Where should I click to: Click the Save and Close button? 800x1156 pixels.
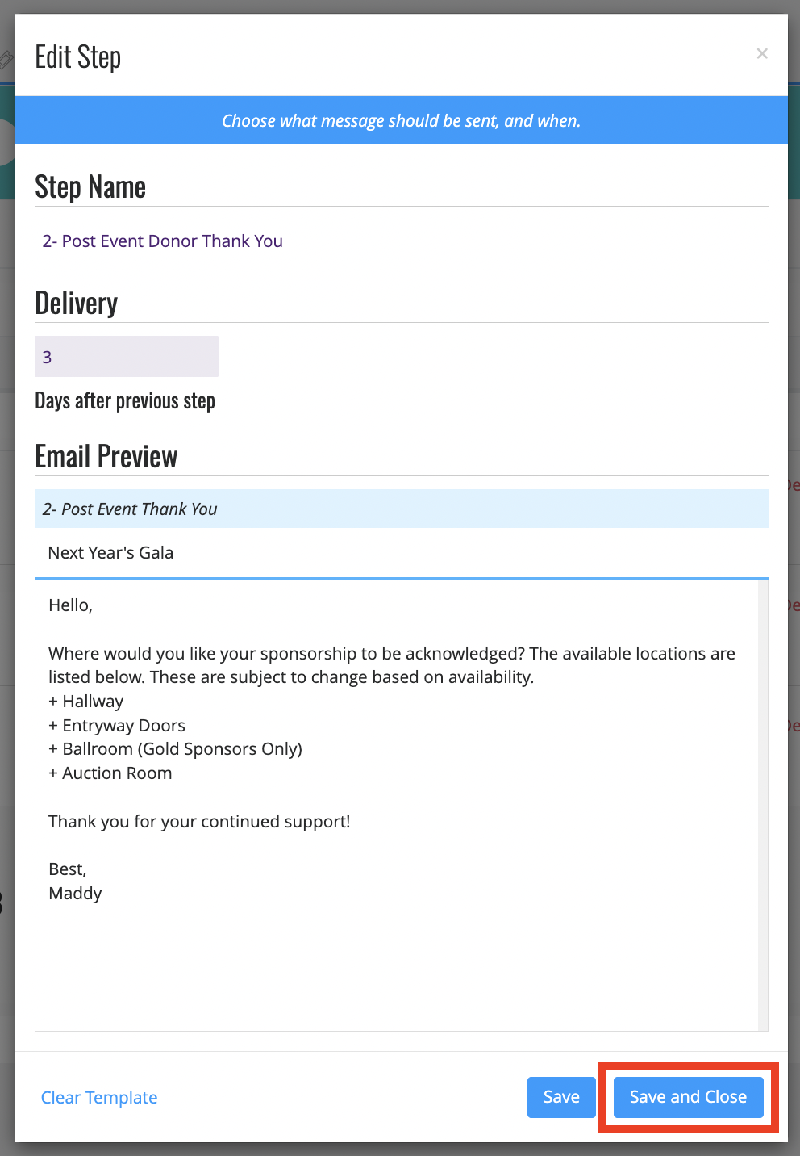688,1097
